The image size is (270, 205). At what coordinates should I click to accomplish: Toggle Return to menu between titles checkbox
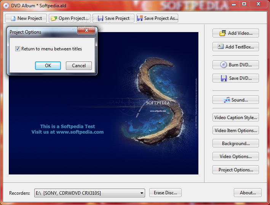point(18,48)
